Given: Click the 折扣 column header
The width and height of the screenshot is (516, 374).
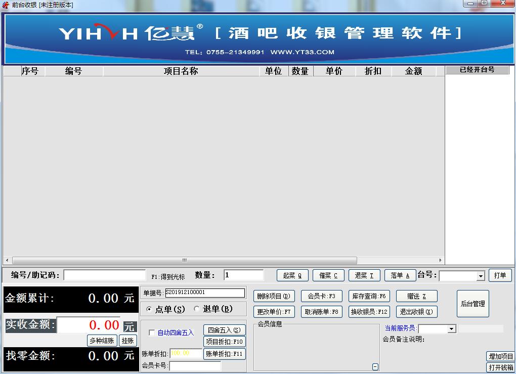Looking at the screenshot, I should [x=373, y=71].
